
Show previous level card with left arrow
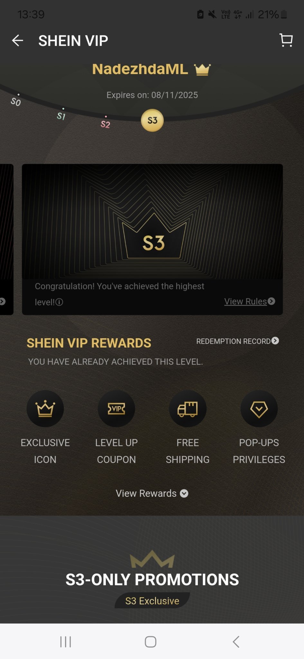[3, 302]
